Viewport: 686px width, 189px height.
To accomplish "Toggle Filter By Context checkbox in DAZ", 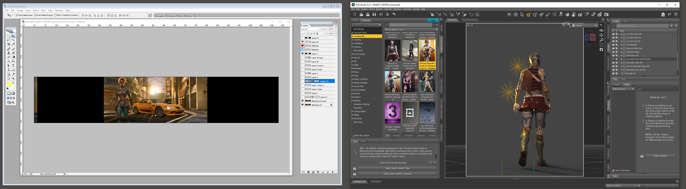I will click(353, 136).
